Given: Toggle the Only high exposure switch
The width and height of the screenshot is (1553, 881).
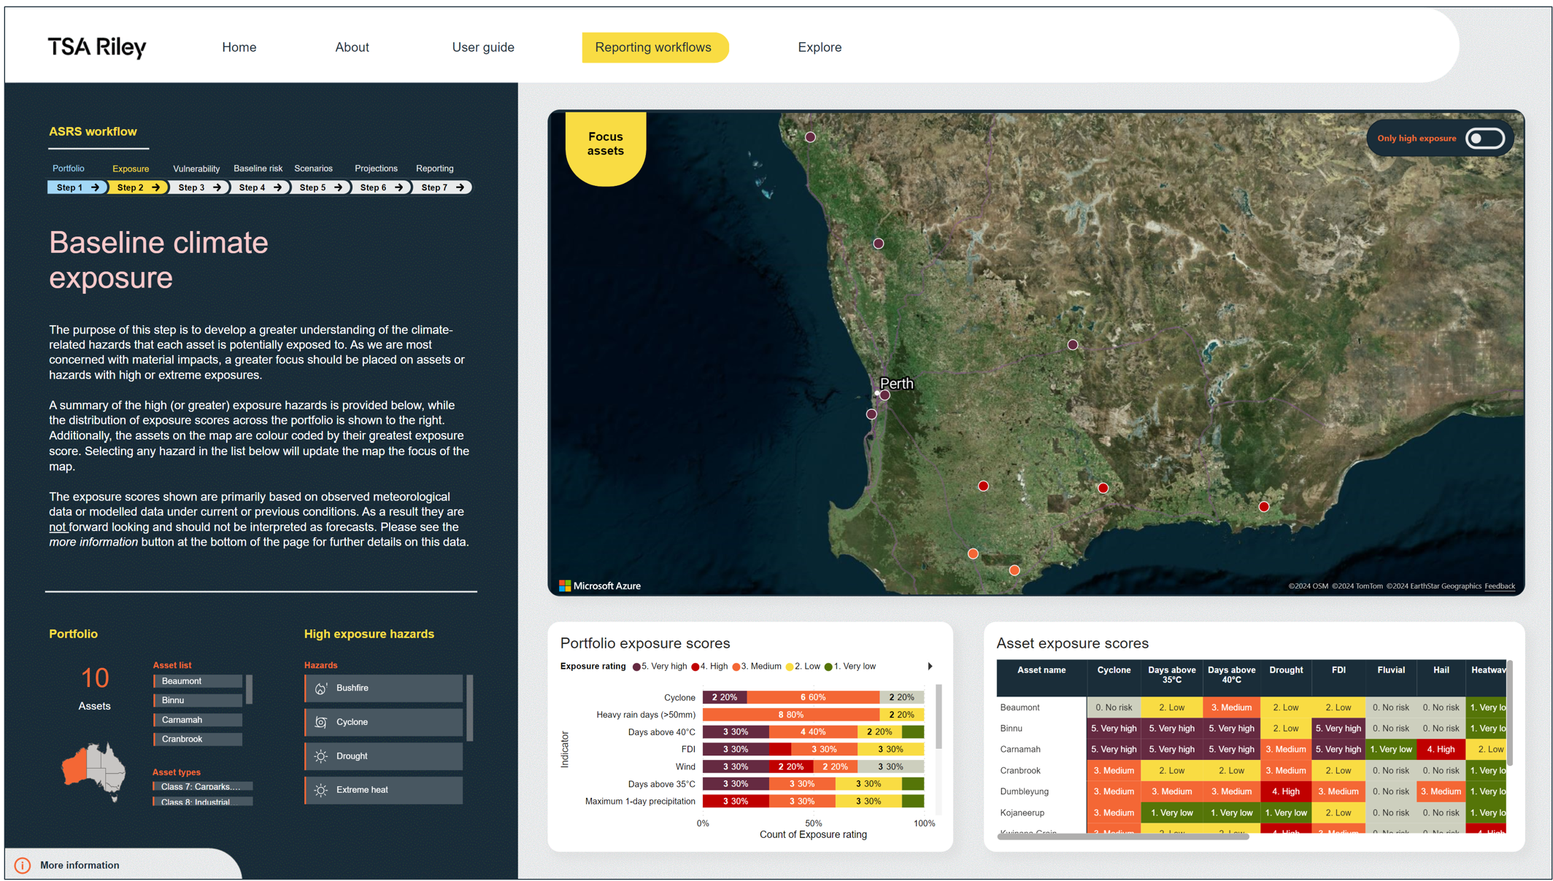Looking at the screenshot, I should pyautogui.click(x=1488, y=137).
